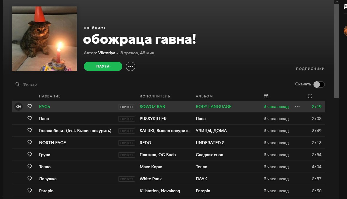Open three-dots menu on КУСЬ track row
347x199 pixels.
coord(297,106)
